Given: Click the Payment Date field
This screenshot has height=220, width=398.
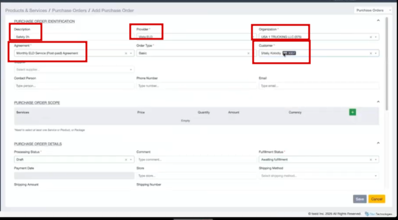Looking at the screenshot, I should 74,176.
